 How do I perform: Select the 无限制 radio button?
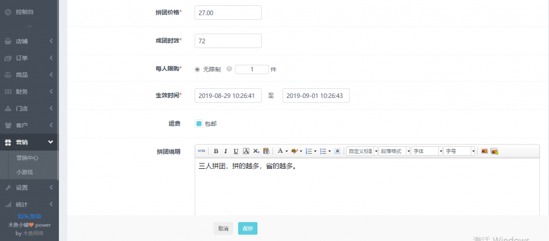(x=197, y=69)
